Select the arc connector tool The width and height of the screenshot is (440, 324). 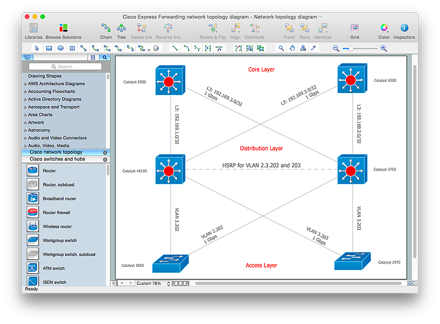pyautogui.click(x=95, y=48)
